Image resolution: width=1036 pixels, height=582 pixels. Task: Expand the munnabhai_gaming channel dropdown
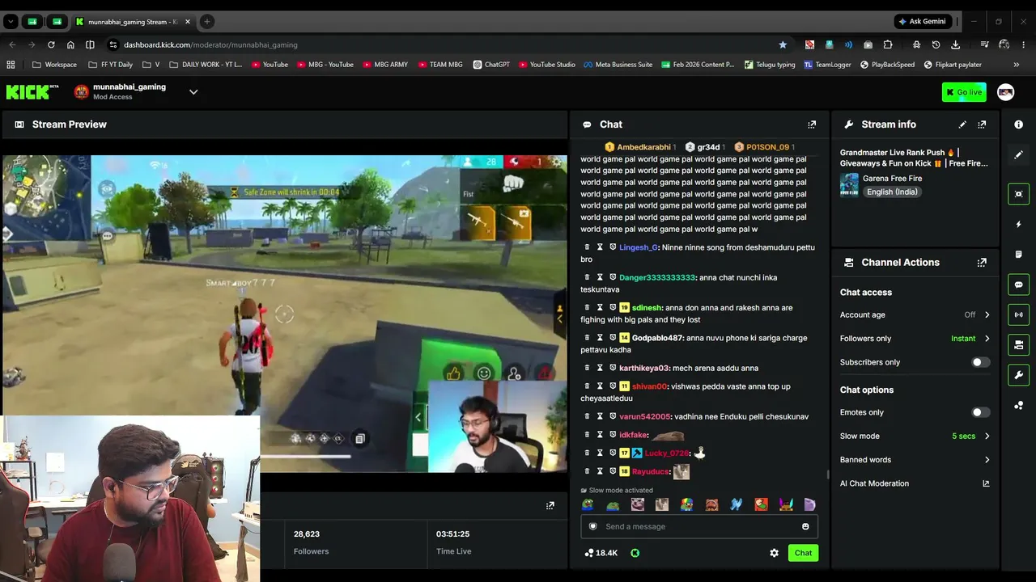pos(193,92)
